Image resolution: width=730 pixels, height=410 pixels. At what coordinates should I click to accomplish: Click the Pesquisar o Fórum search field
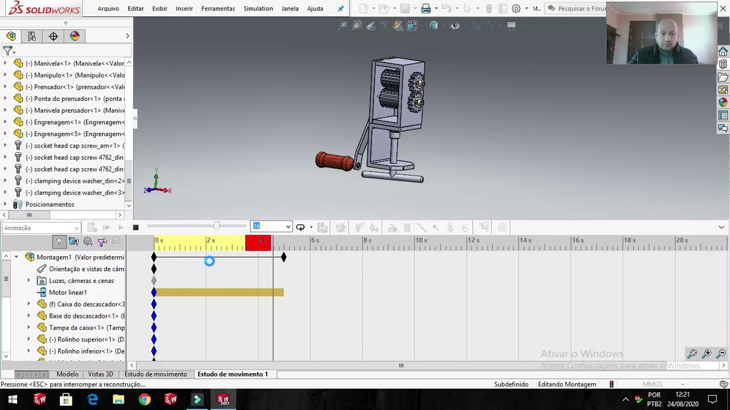pos(581,9)
